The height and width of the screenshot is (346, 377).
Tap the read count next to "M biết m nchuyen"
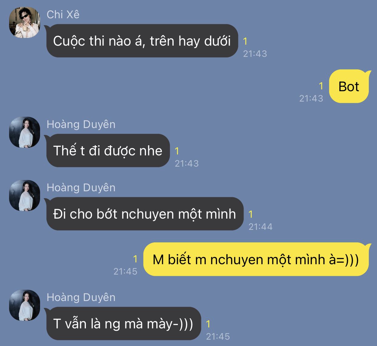coord(135,259)
